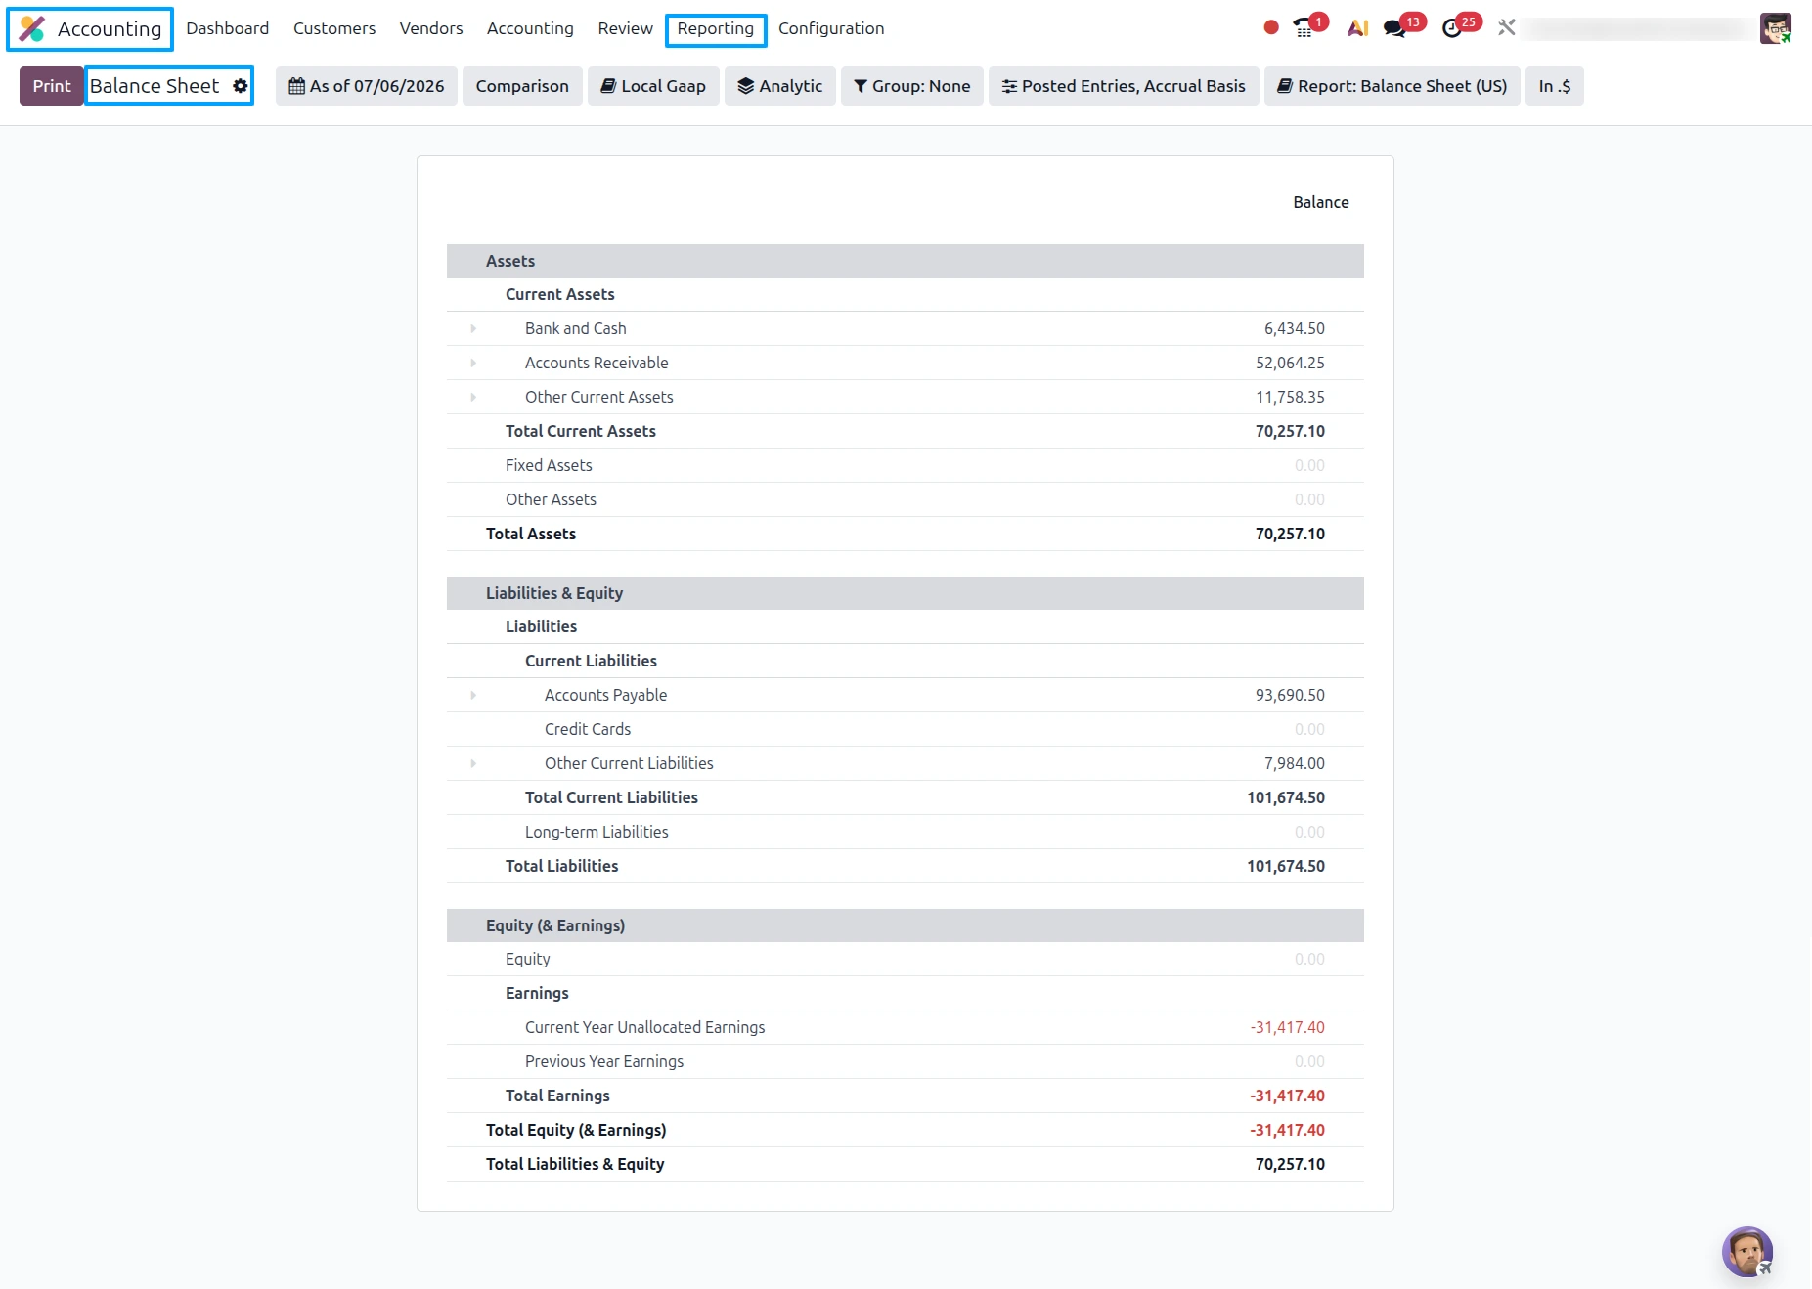Open the Vendors menu

tap(431, 28)
